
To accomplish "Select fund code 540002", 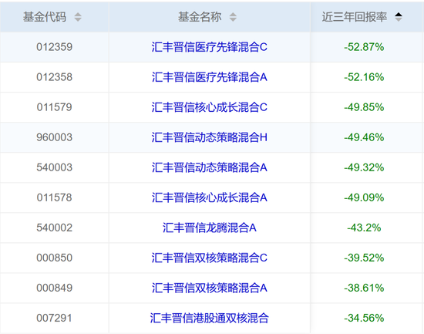I will click(55, 228).
